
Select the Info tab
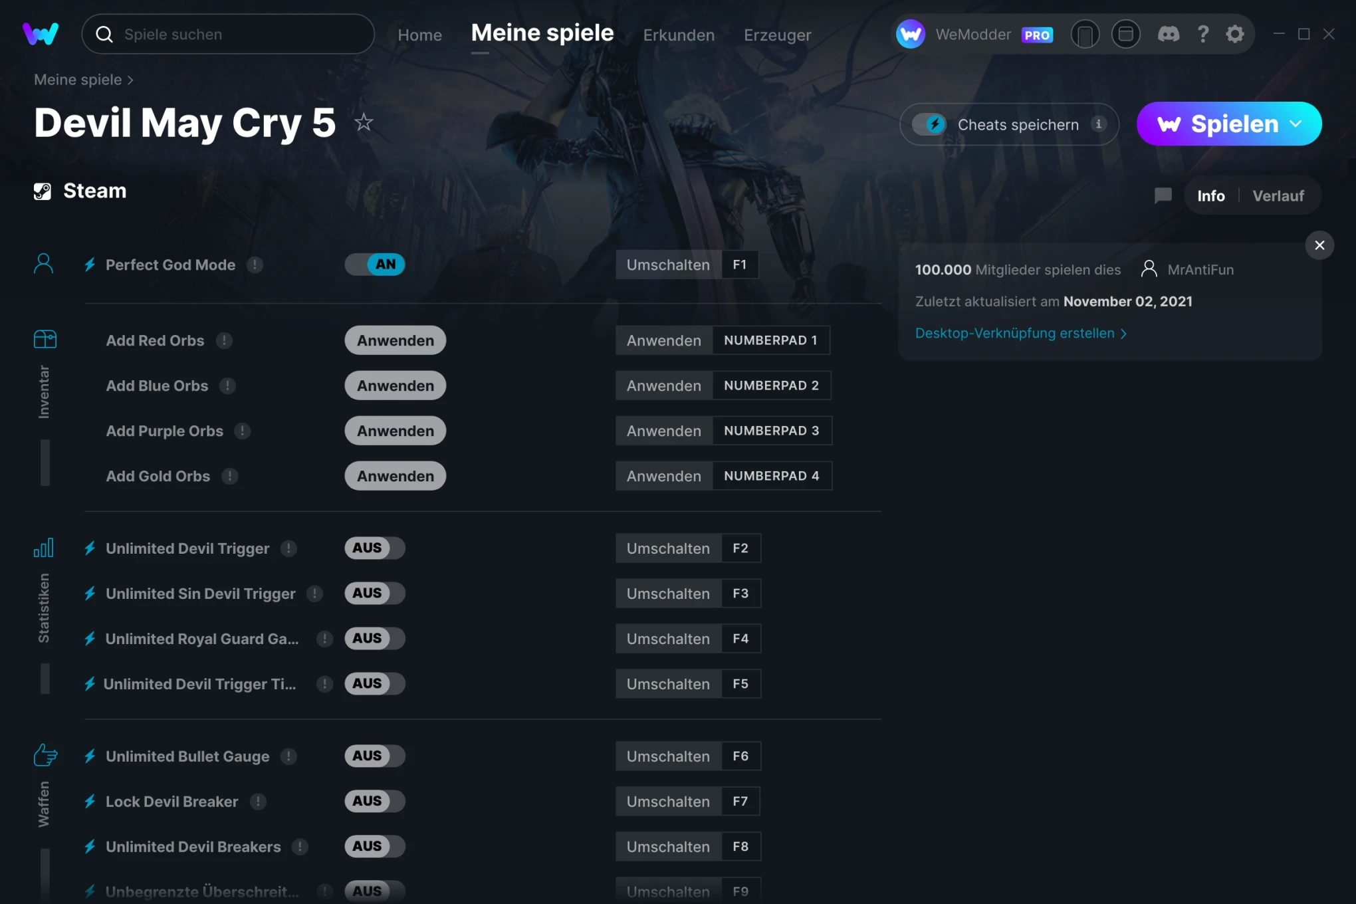point(1210,195)
